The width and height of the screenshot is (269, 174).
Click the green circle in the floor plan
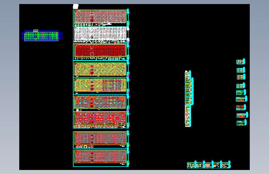coord(35,39)
